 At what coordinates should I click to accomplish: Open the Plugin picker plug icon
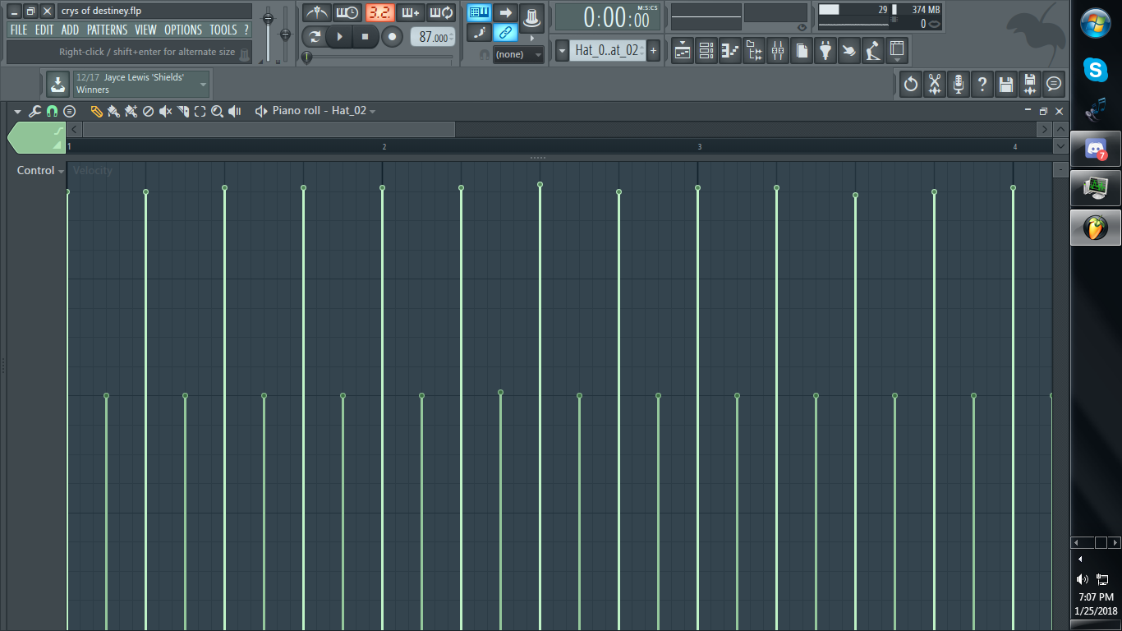(825, 51)
